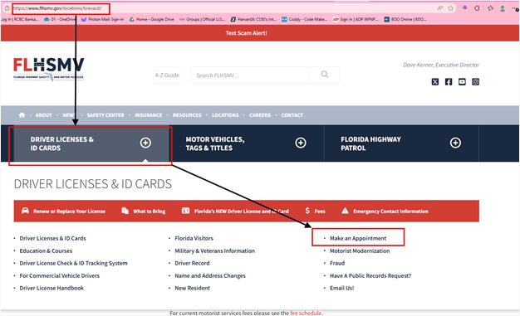Open the Driver Record link

coord(192,263)
